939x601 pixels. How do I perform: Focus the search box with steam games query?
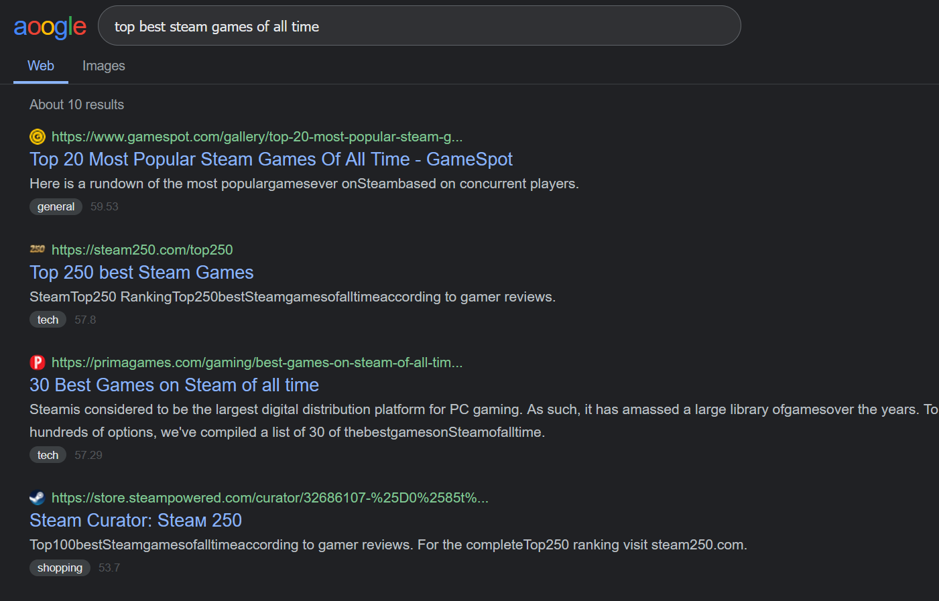[x=420, y=26]
